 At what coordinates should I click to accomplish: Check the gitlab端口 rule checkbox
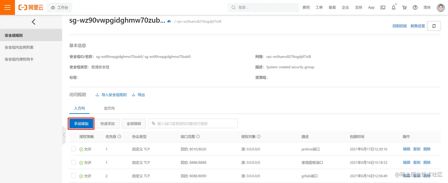click(x=73, y=176)
